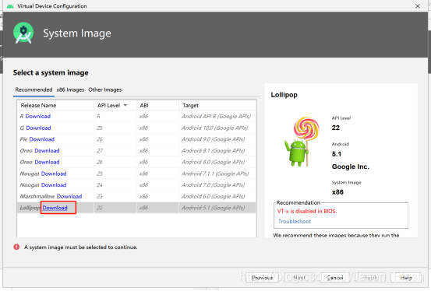Open the Other Images tab
Image resolution: width=431 pixels, height=291 pixels.
105,89
